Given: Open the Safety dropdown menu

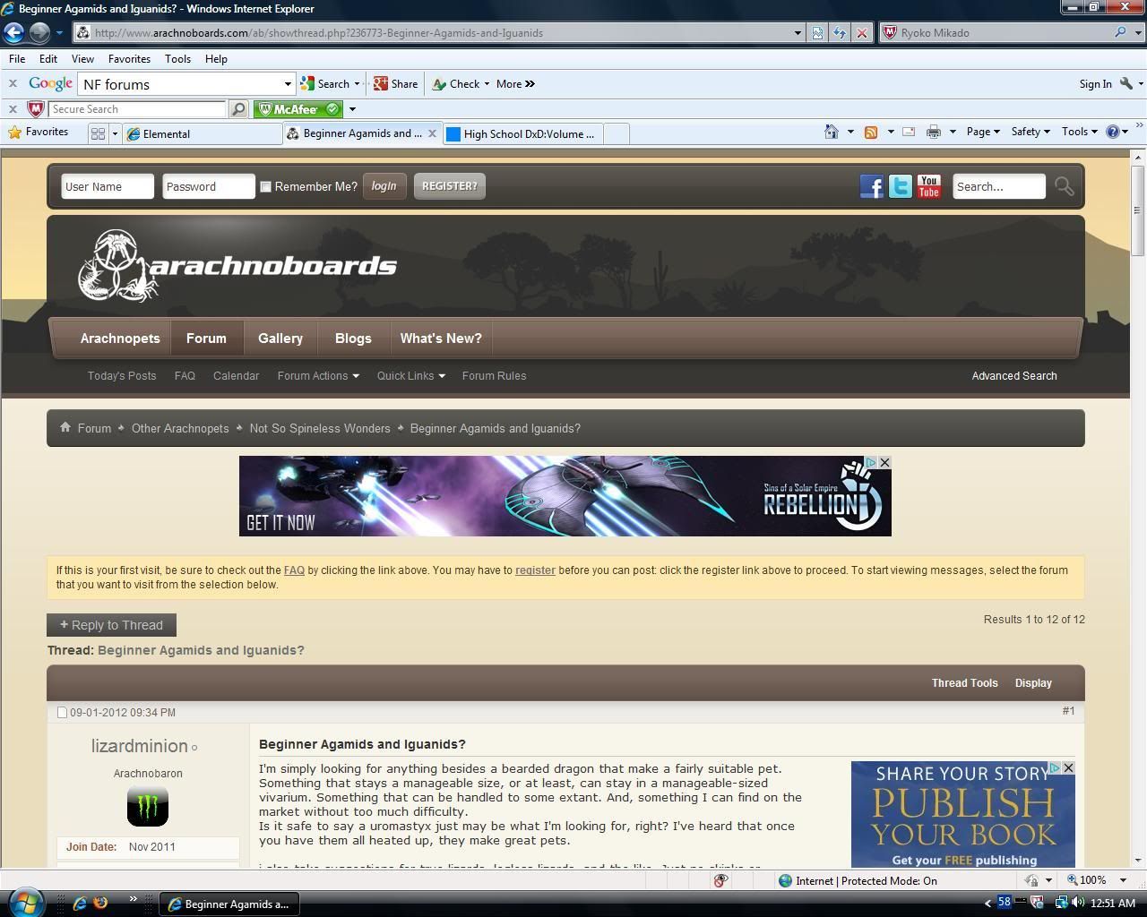Looking at the screenshot, I should [1031, 132].
